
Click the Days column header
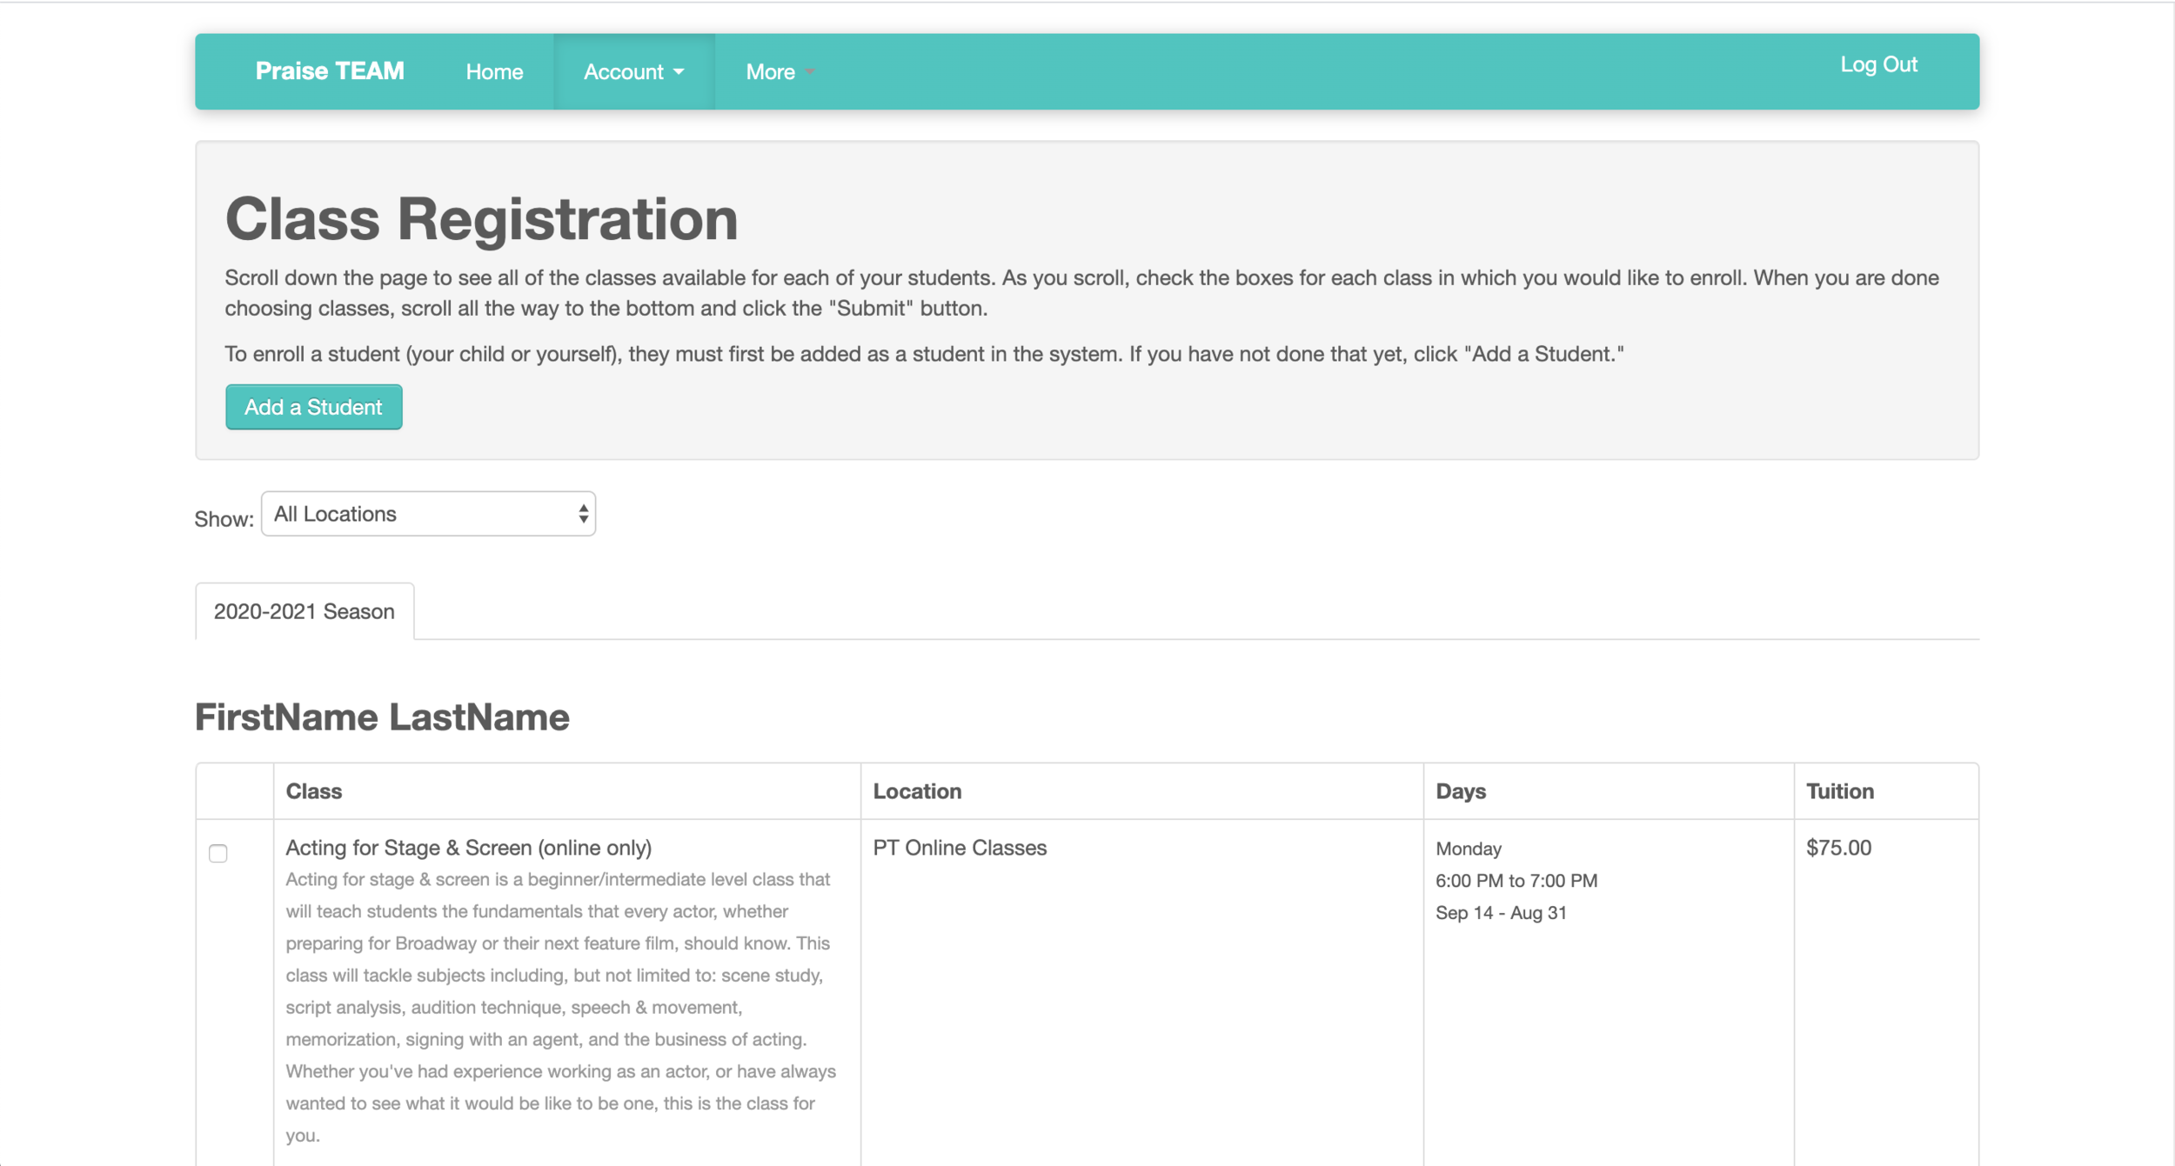[1460, 791]
